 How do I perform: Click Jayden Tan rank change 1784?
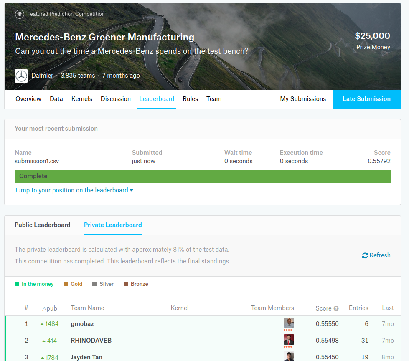pos(49,358)
